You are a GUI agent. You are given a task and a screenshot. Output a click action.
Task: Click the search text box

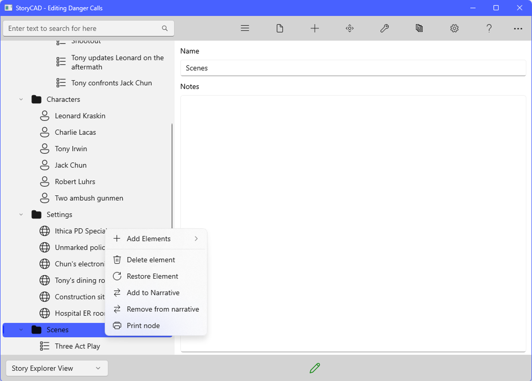pos(83,28)
